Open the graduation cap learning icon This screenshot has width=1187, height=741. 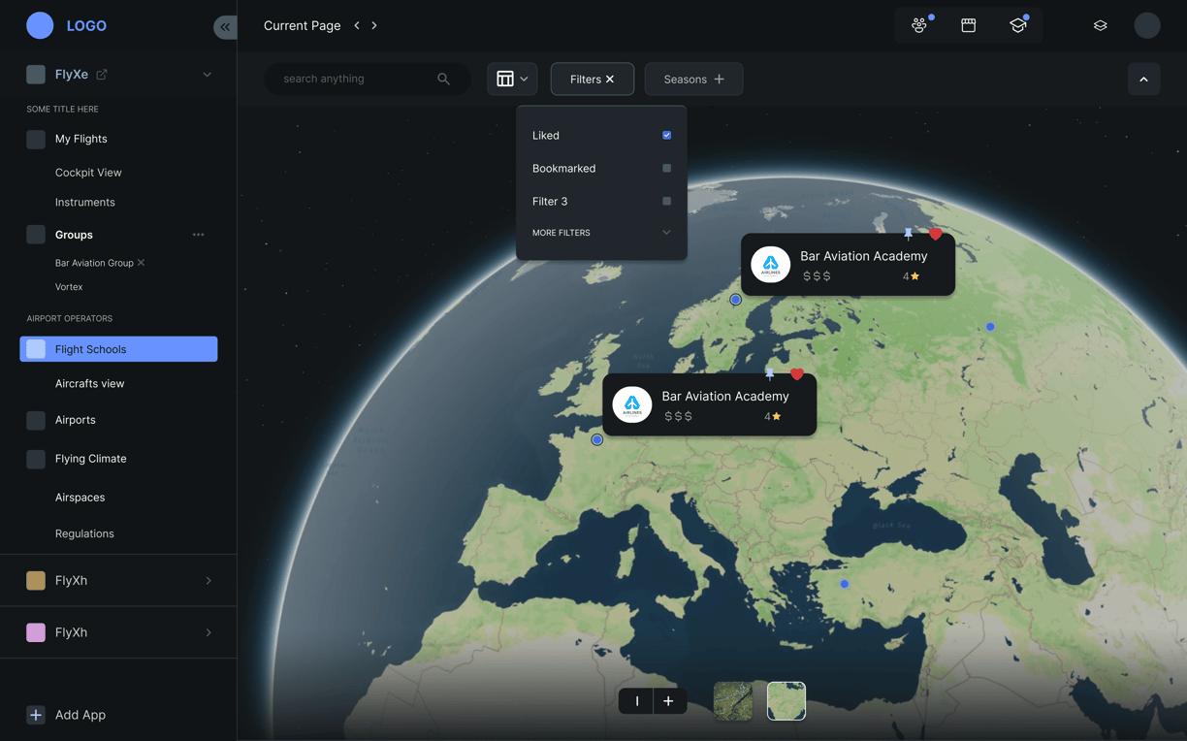point(1017,25)
